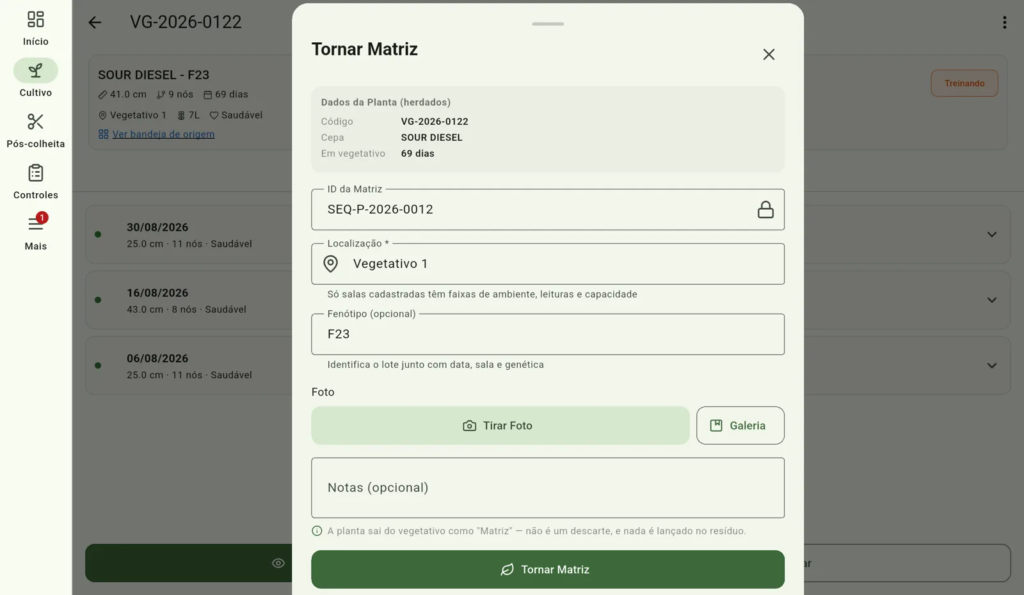
Task: Go to Início in the sidebar
Action: [x=36, y=28]
